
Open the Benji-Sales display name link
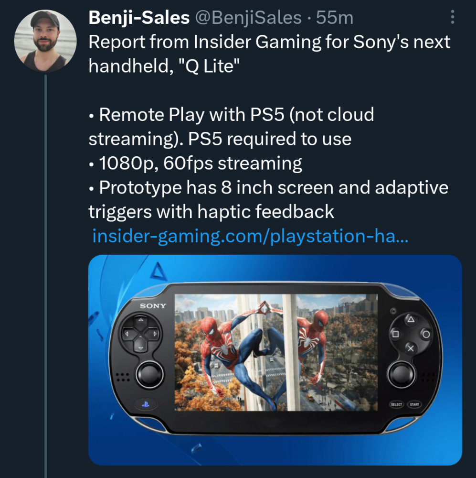(139, 18)
